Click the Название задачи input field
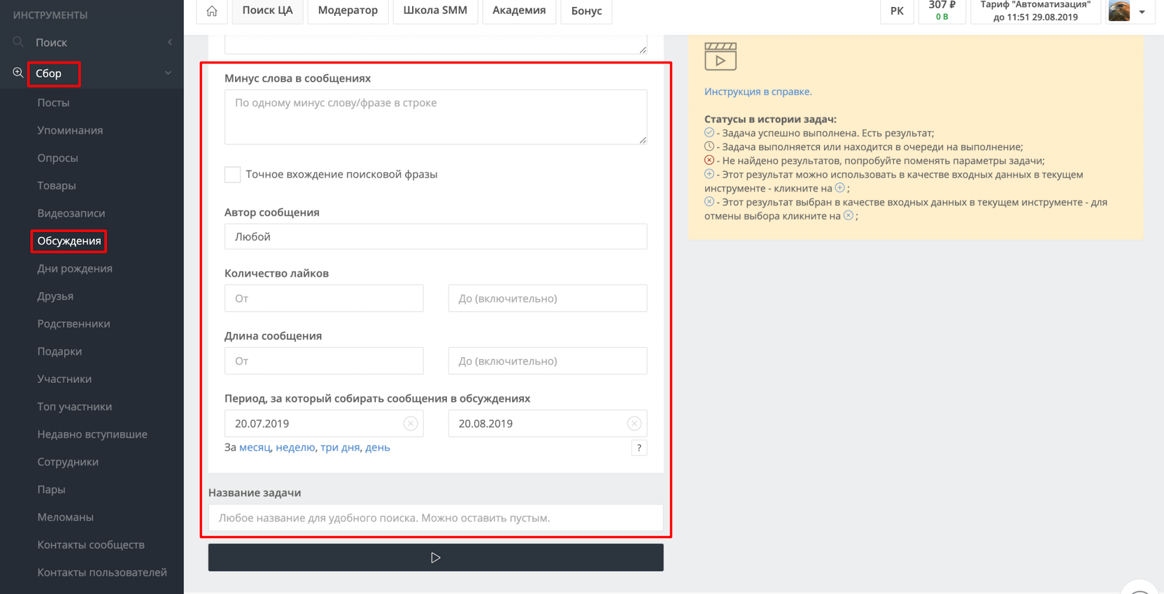The height and width of the screenshot is (594, 1164). tap(435, 517)
